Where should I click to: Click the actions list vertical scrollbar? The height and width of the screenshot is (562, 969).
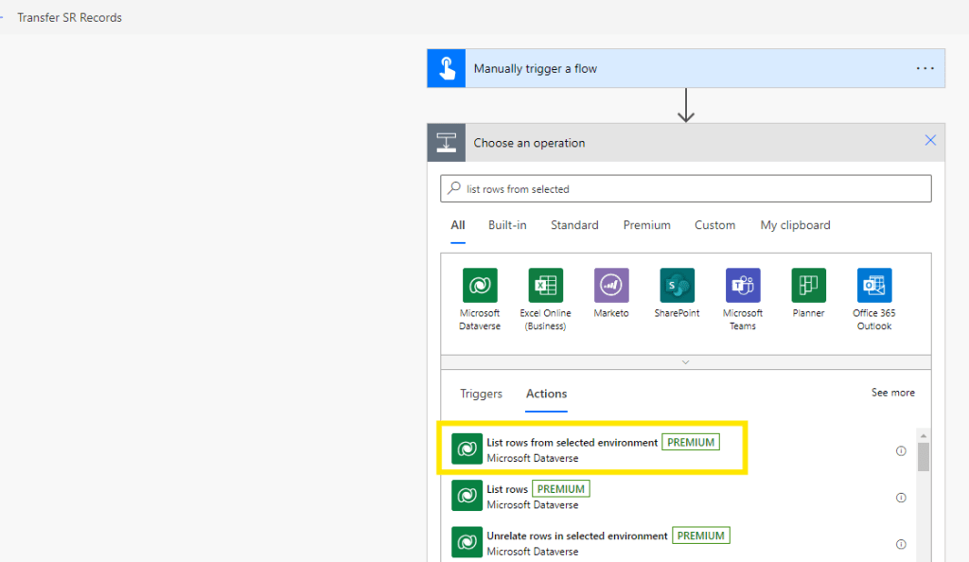click(924, 456)
